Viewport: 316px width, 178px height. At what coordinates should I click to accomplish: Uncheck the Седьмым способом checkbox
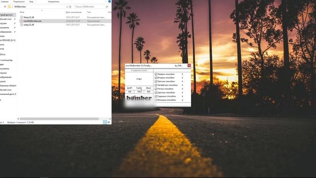point(156,96)
